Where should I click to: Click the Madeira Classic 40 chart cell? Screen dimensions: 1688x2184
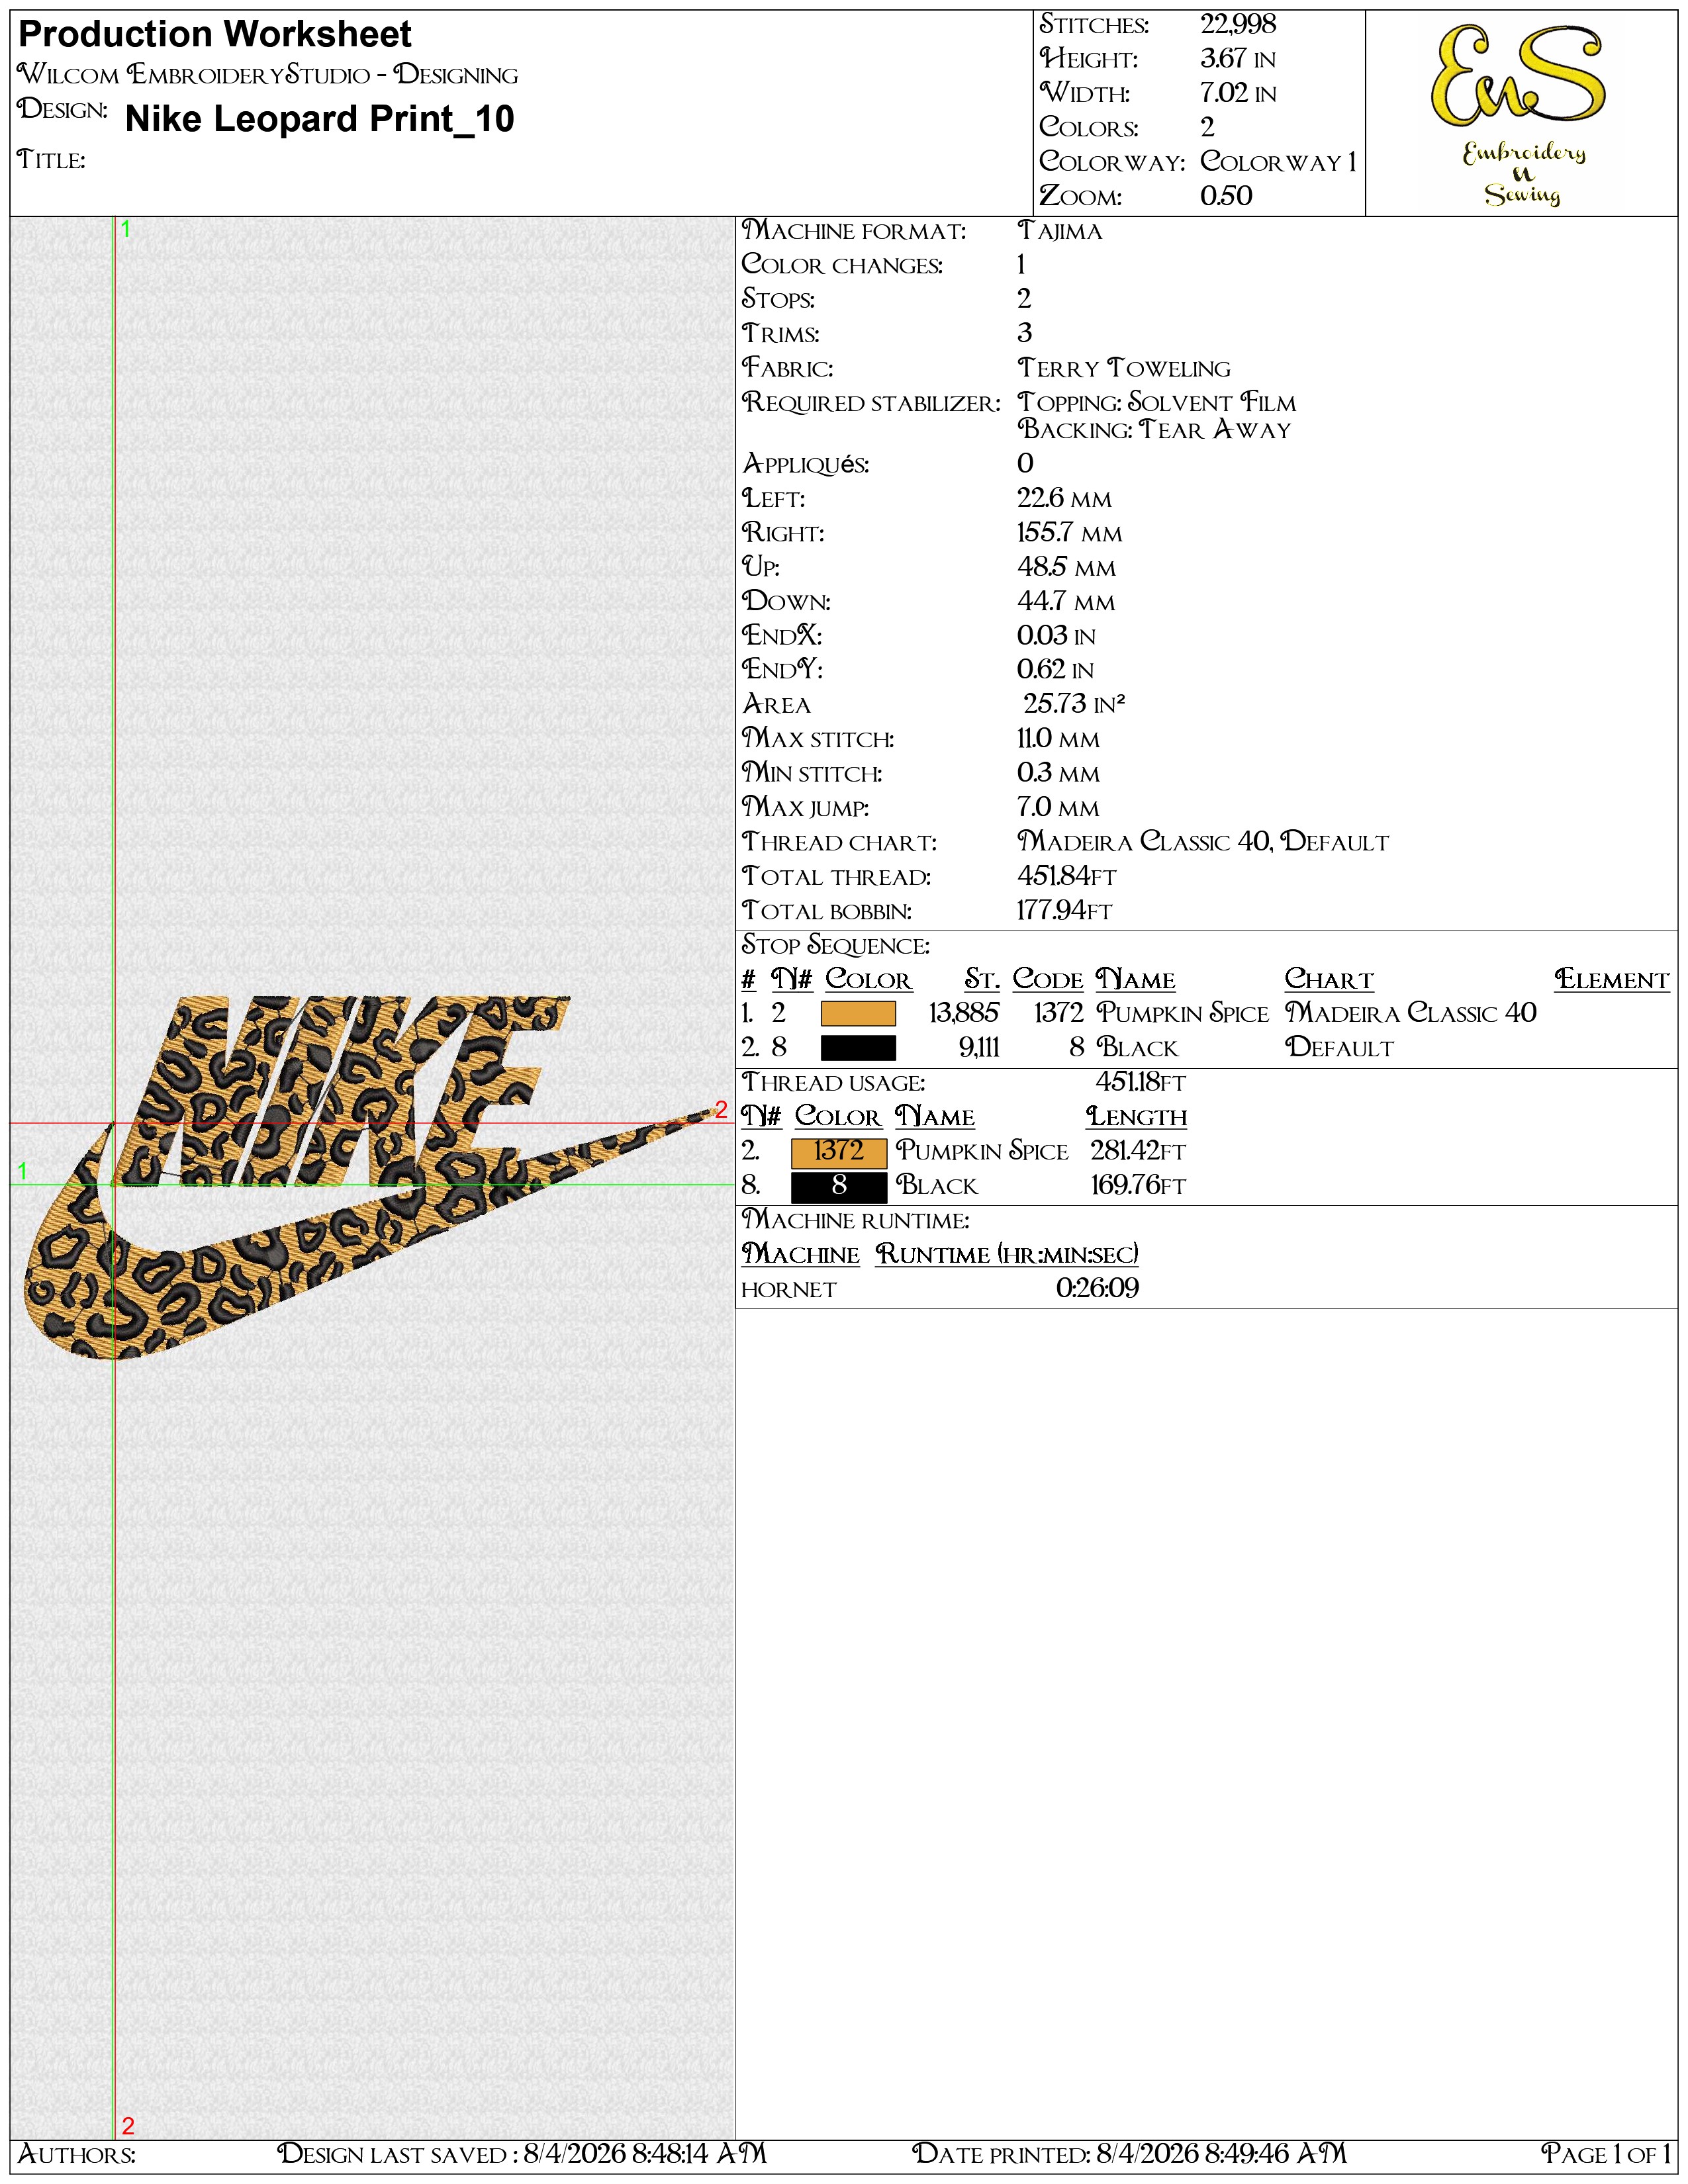[x=1410, y=1014]
